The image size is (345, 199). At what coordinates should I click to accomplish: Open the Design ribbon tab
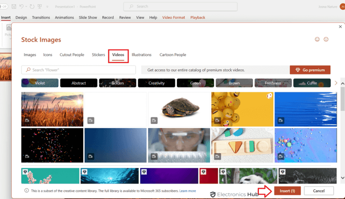coord(21,17)
